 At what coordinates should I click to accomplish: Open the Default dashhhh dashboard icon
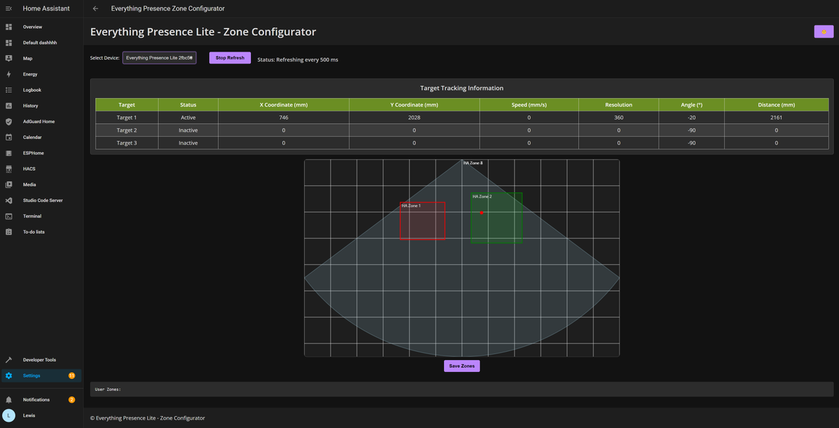click(8, 43)
